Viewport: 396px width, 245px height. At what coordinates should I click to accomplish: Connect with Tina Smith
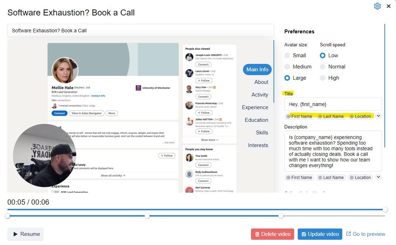click(203, 165)
